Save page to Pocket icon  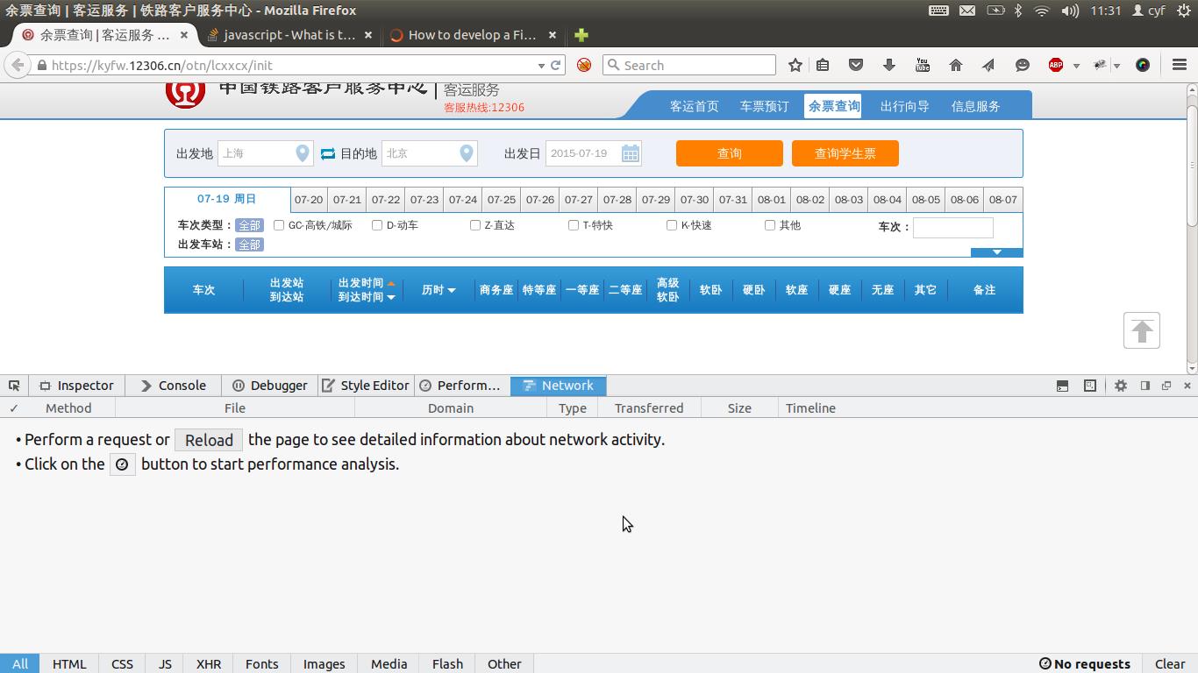[x=856, y=65]
